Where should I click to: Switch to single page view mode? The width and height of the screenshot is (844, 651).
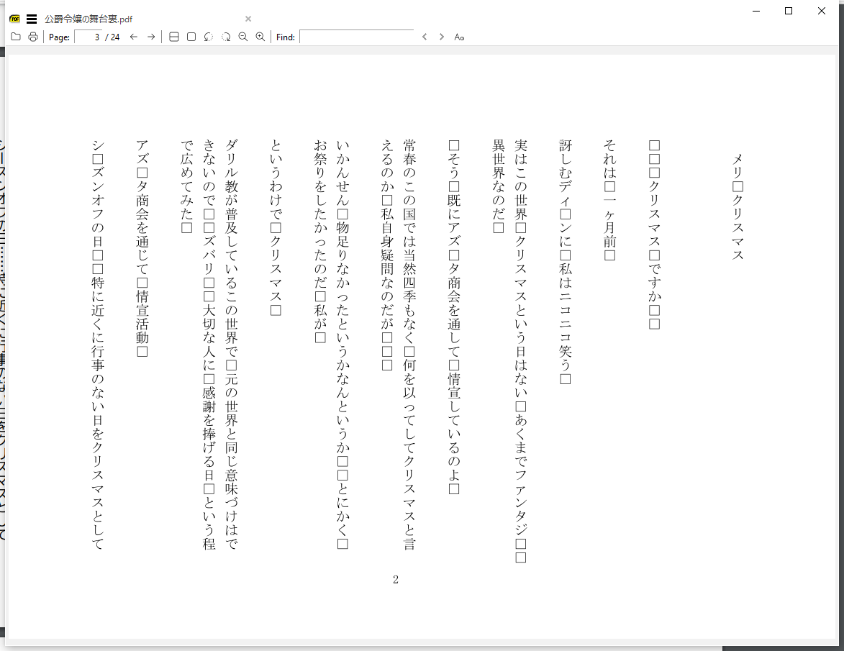click(191, 37)
